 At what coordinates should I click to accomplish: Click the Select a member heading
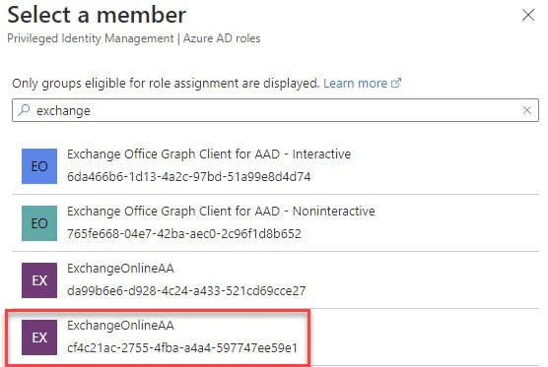pos(97,15)
